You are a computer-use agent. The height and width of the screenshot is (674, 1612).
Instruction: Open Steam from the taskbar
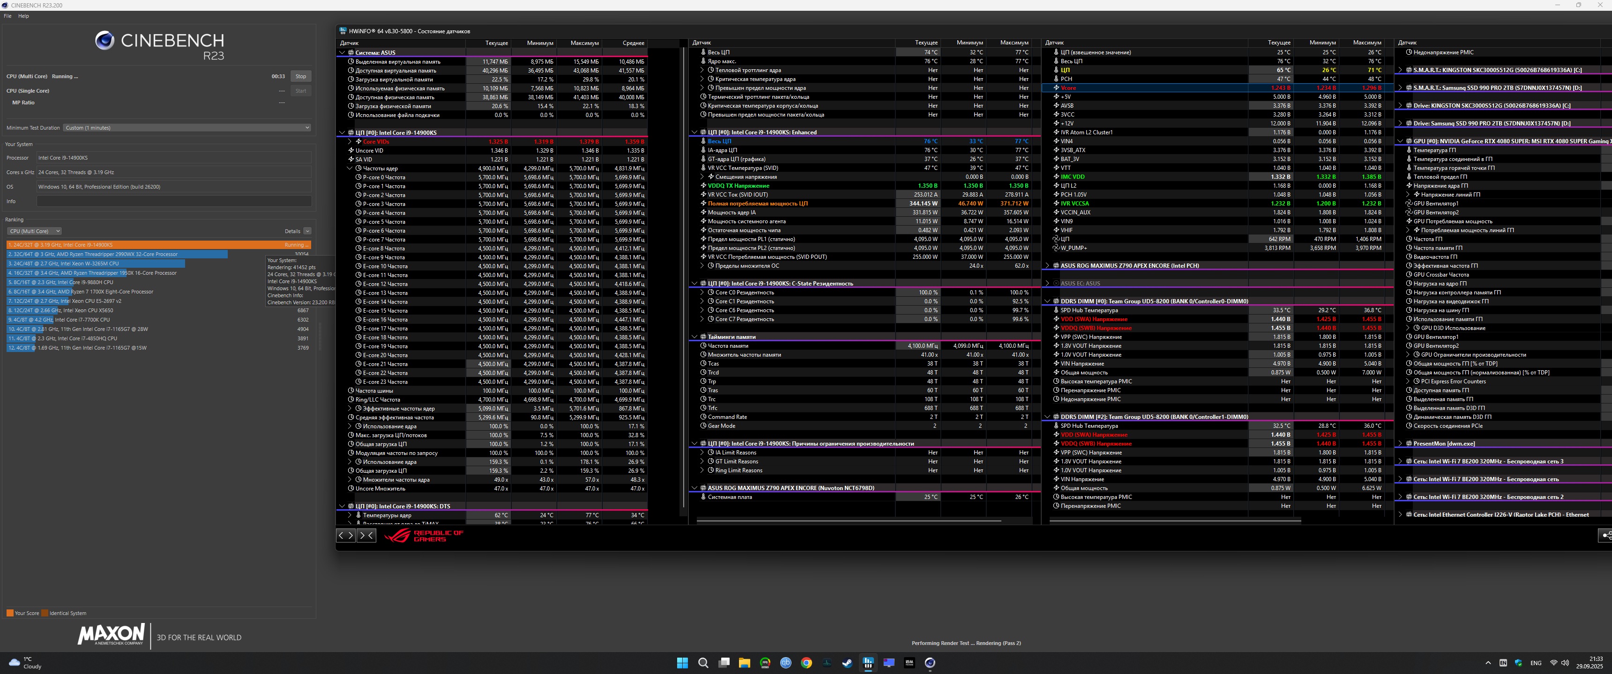pyautogui.click(x=847, y=663)
